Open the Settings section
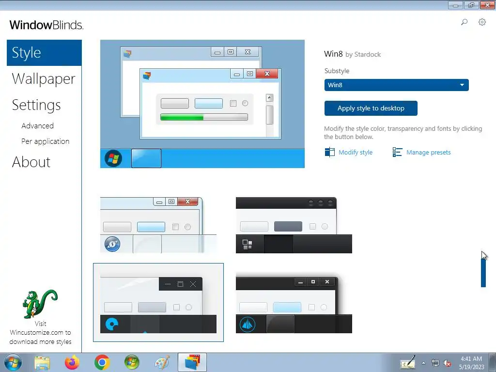 pos(36,105)
